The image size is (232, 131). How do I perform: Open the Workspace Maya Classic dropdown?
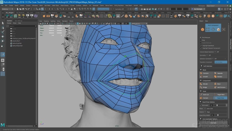tap(217, 6)
